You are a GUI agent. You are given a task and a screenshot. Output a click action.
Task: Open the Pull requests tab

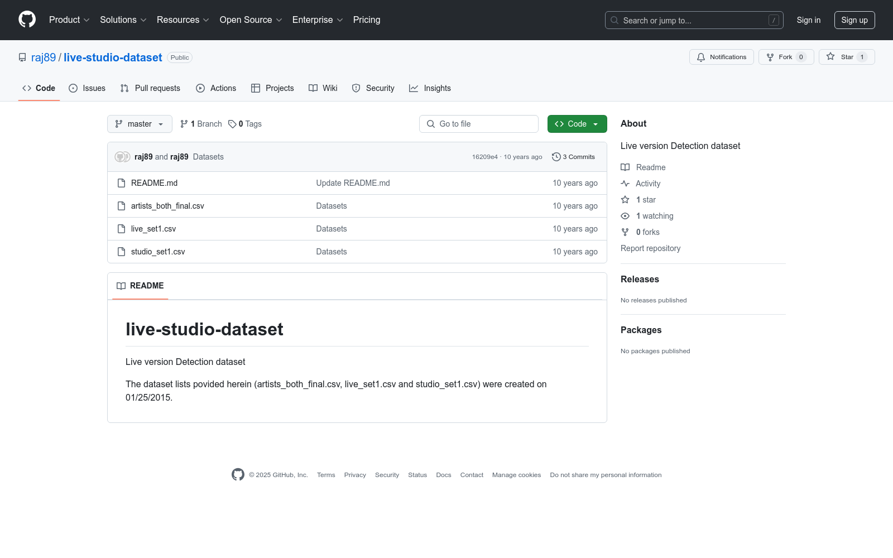150,88
